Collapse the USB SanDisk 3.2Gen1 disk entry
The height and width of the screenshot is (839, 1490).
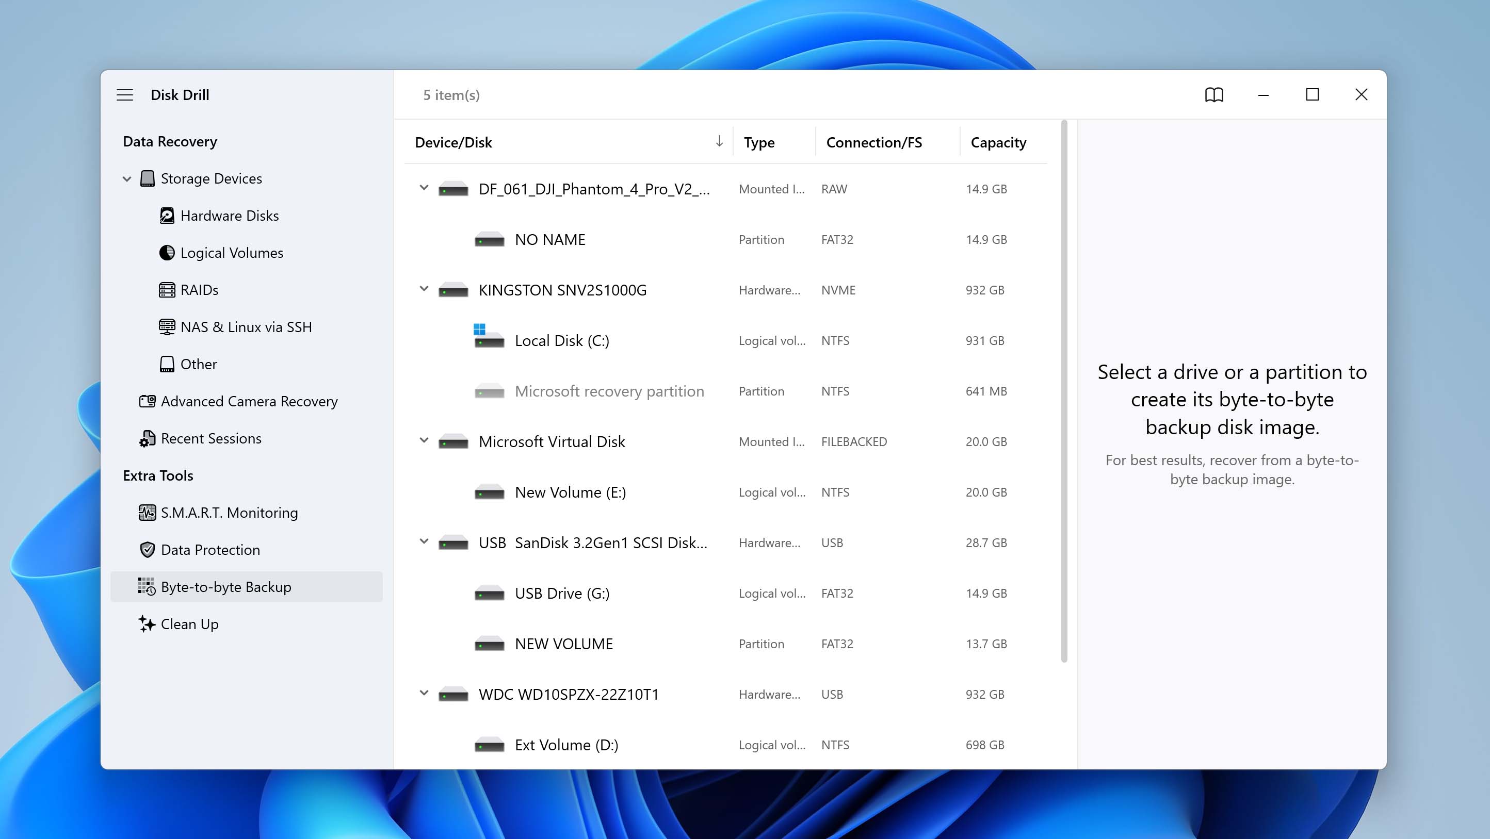click(424, 542)
